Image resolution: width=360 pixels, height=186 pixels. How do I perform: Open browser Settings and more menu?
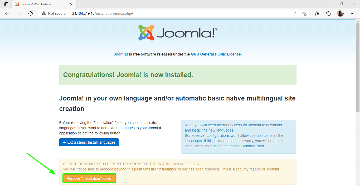(x=353, y=13)
